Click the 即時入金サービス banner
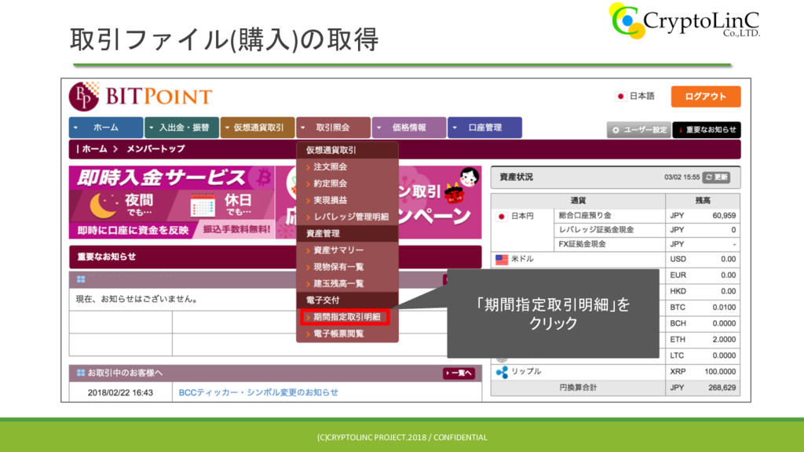This screenshot has height=452, width=804. pyautogui.click(x=172, y=202)
